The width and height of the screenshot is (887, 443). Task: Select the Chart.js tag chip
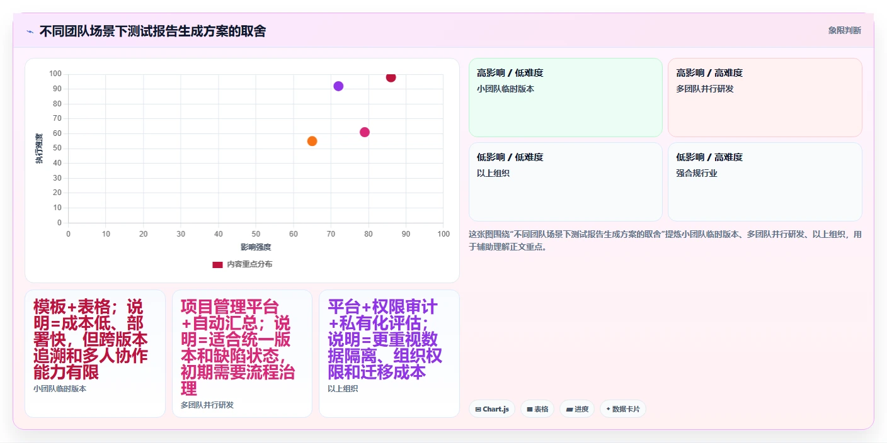pos(491,409)
